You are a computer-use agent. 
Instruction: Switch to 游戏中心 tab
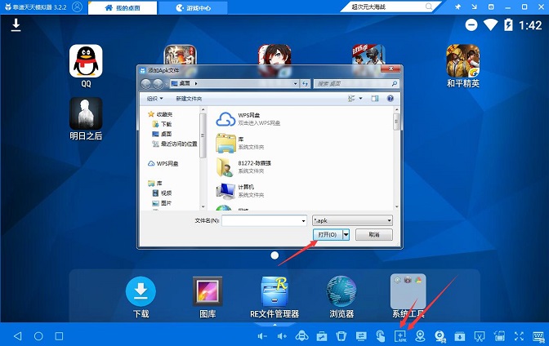point(194,7)
